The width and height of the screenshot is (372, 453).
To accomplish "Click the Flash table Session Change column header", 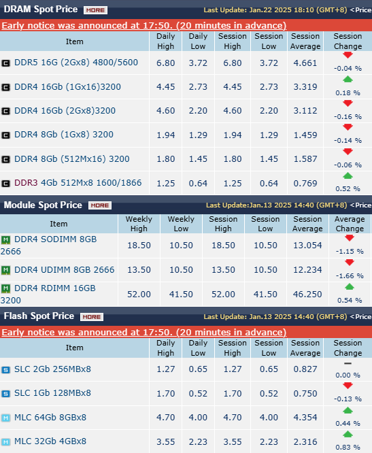I will tap(348, 348).
